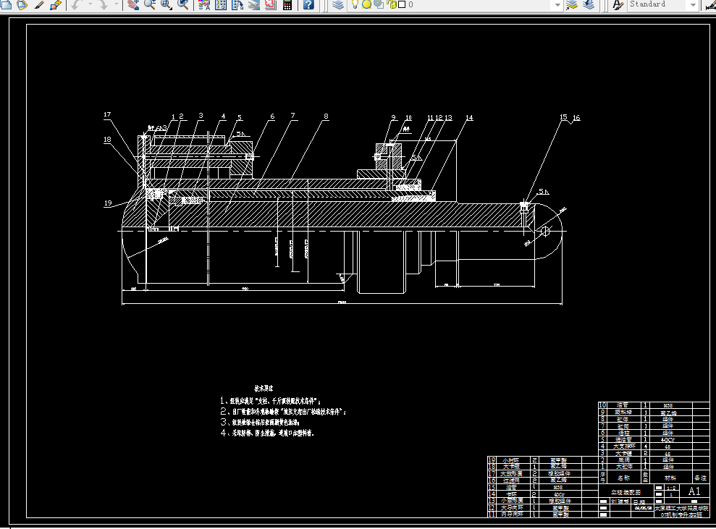This screenshot has height=529, width=716.
Task: Select the part callout number '16'
Action: click(576, 118)
